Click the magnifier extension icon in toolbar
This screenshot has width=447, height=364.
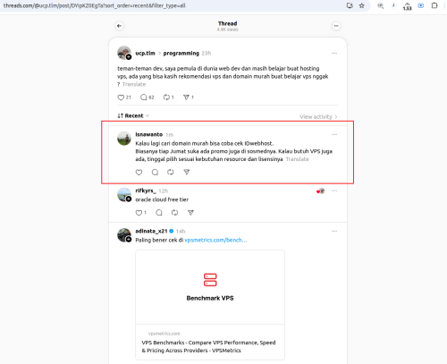pyautogui.click(x=381, y=5)
